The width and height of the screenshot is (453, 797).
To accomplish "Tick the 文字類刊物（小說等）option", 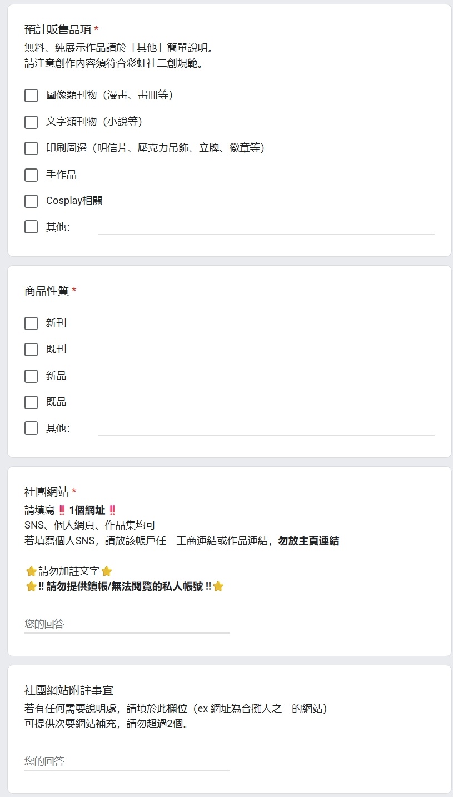I will [x=31, y=122].
